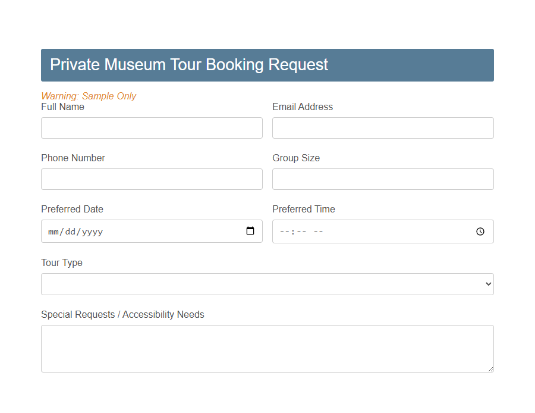Click the Full Name input field
The image size is (535, 413).
tap(152, 128)
